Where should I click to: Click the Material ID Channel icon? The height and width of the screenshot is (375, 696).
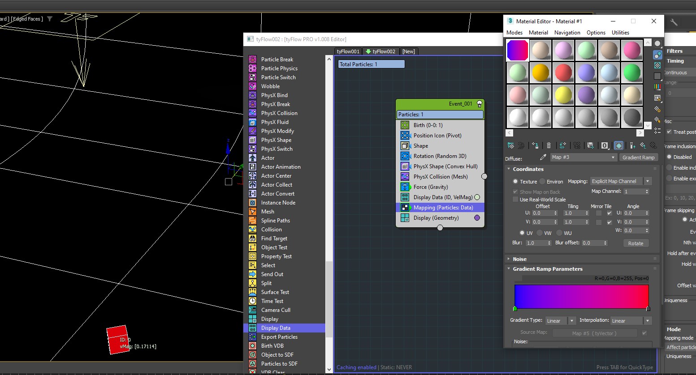(x=605, y=145)
